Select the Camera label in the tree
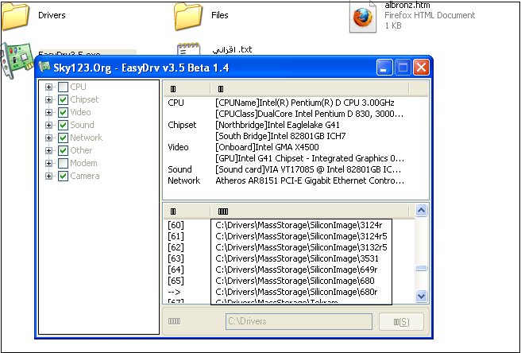 [85, 176]
